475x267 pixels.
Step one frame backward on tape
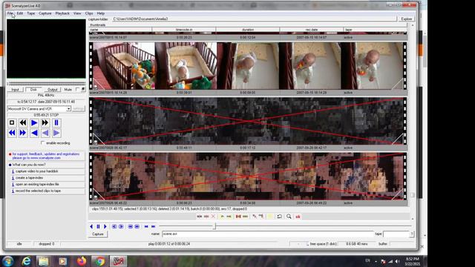[45, 133]
